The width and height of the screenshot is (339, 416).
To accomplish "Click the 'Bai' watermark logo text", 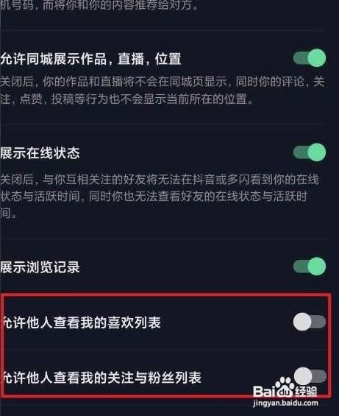I will [264, 391].
